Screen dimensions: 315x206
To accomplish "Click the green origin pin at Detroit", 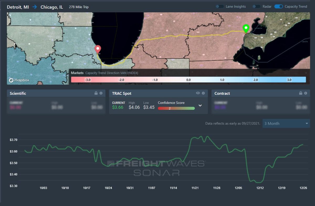I will point(246,28).
